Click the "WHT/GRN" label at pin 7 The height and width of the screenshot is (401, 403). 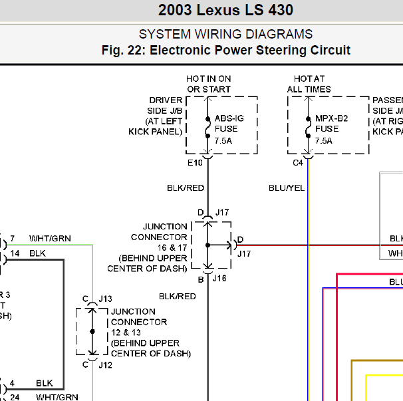[50, 239]
